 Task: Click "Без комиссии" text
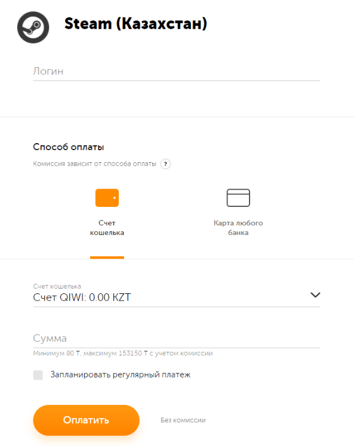coord(183,420)
